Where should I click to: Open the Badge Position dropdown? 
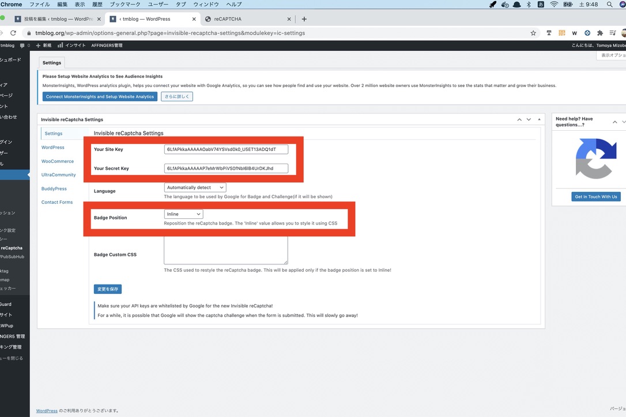tap(183, 214)
